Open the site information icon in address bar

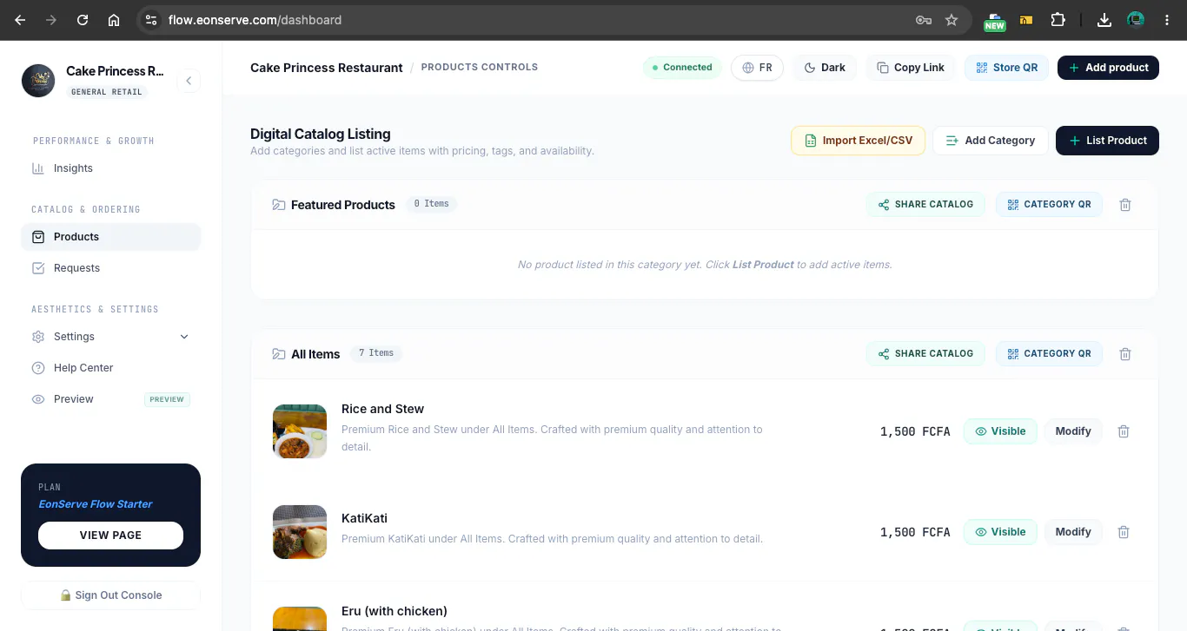click(x=150, y=19)
